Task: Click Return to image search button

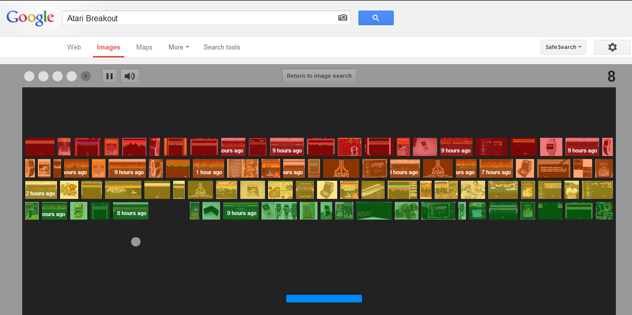Action: [x=319, y=76]
